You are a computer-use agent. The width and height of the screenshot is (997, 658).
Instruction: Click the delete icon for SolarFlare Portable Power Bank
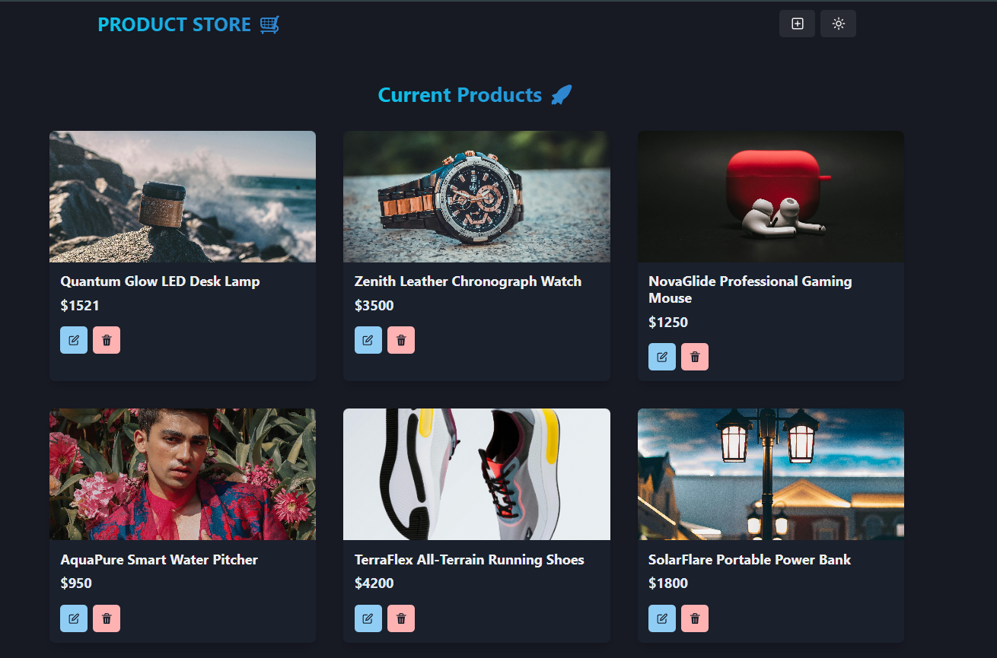(695, 618)
